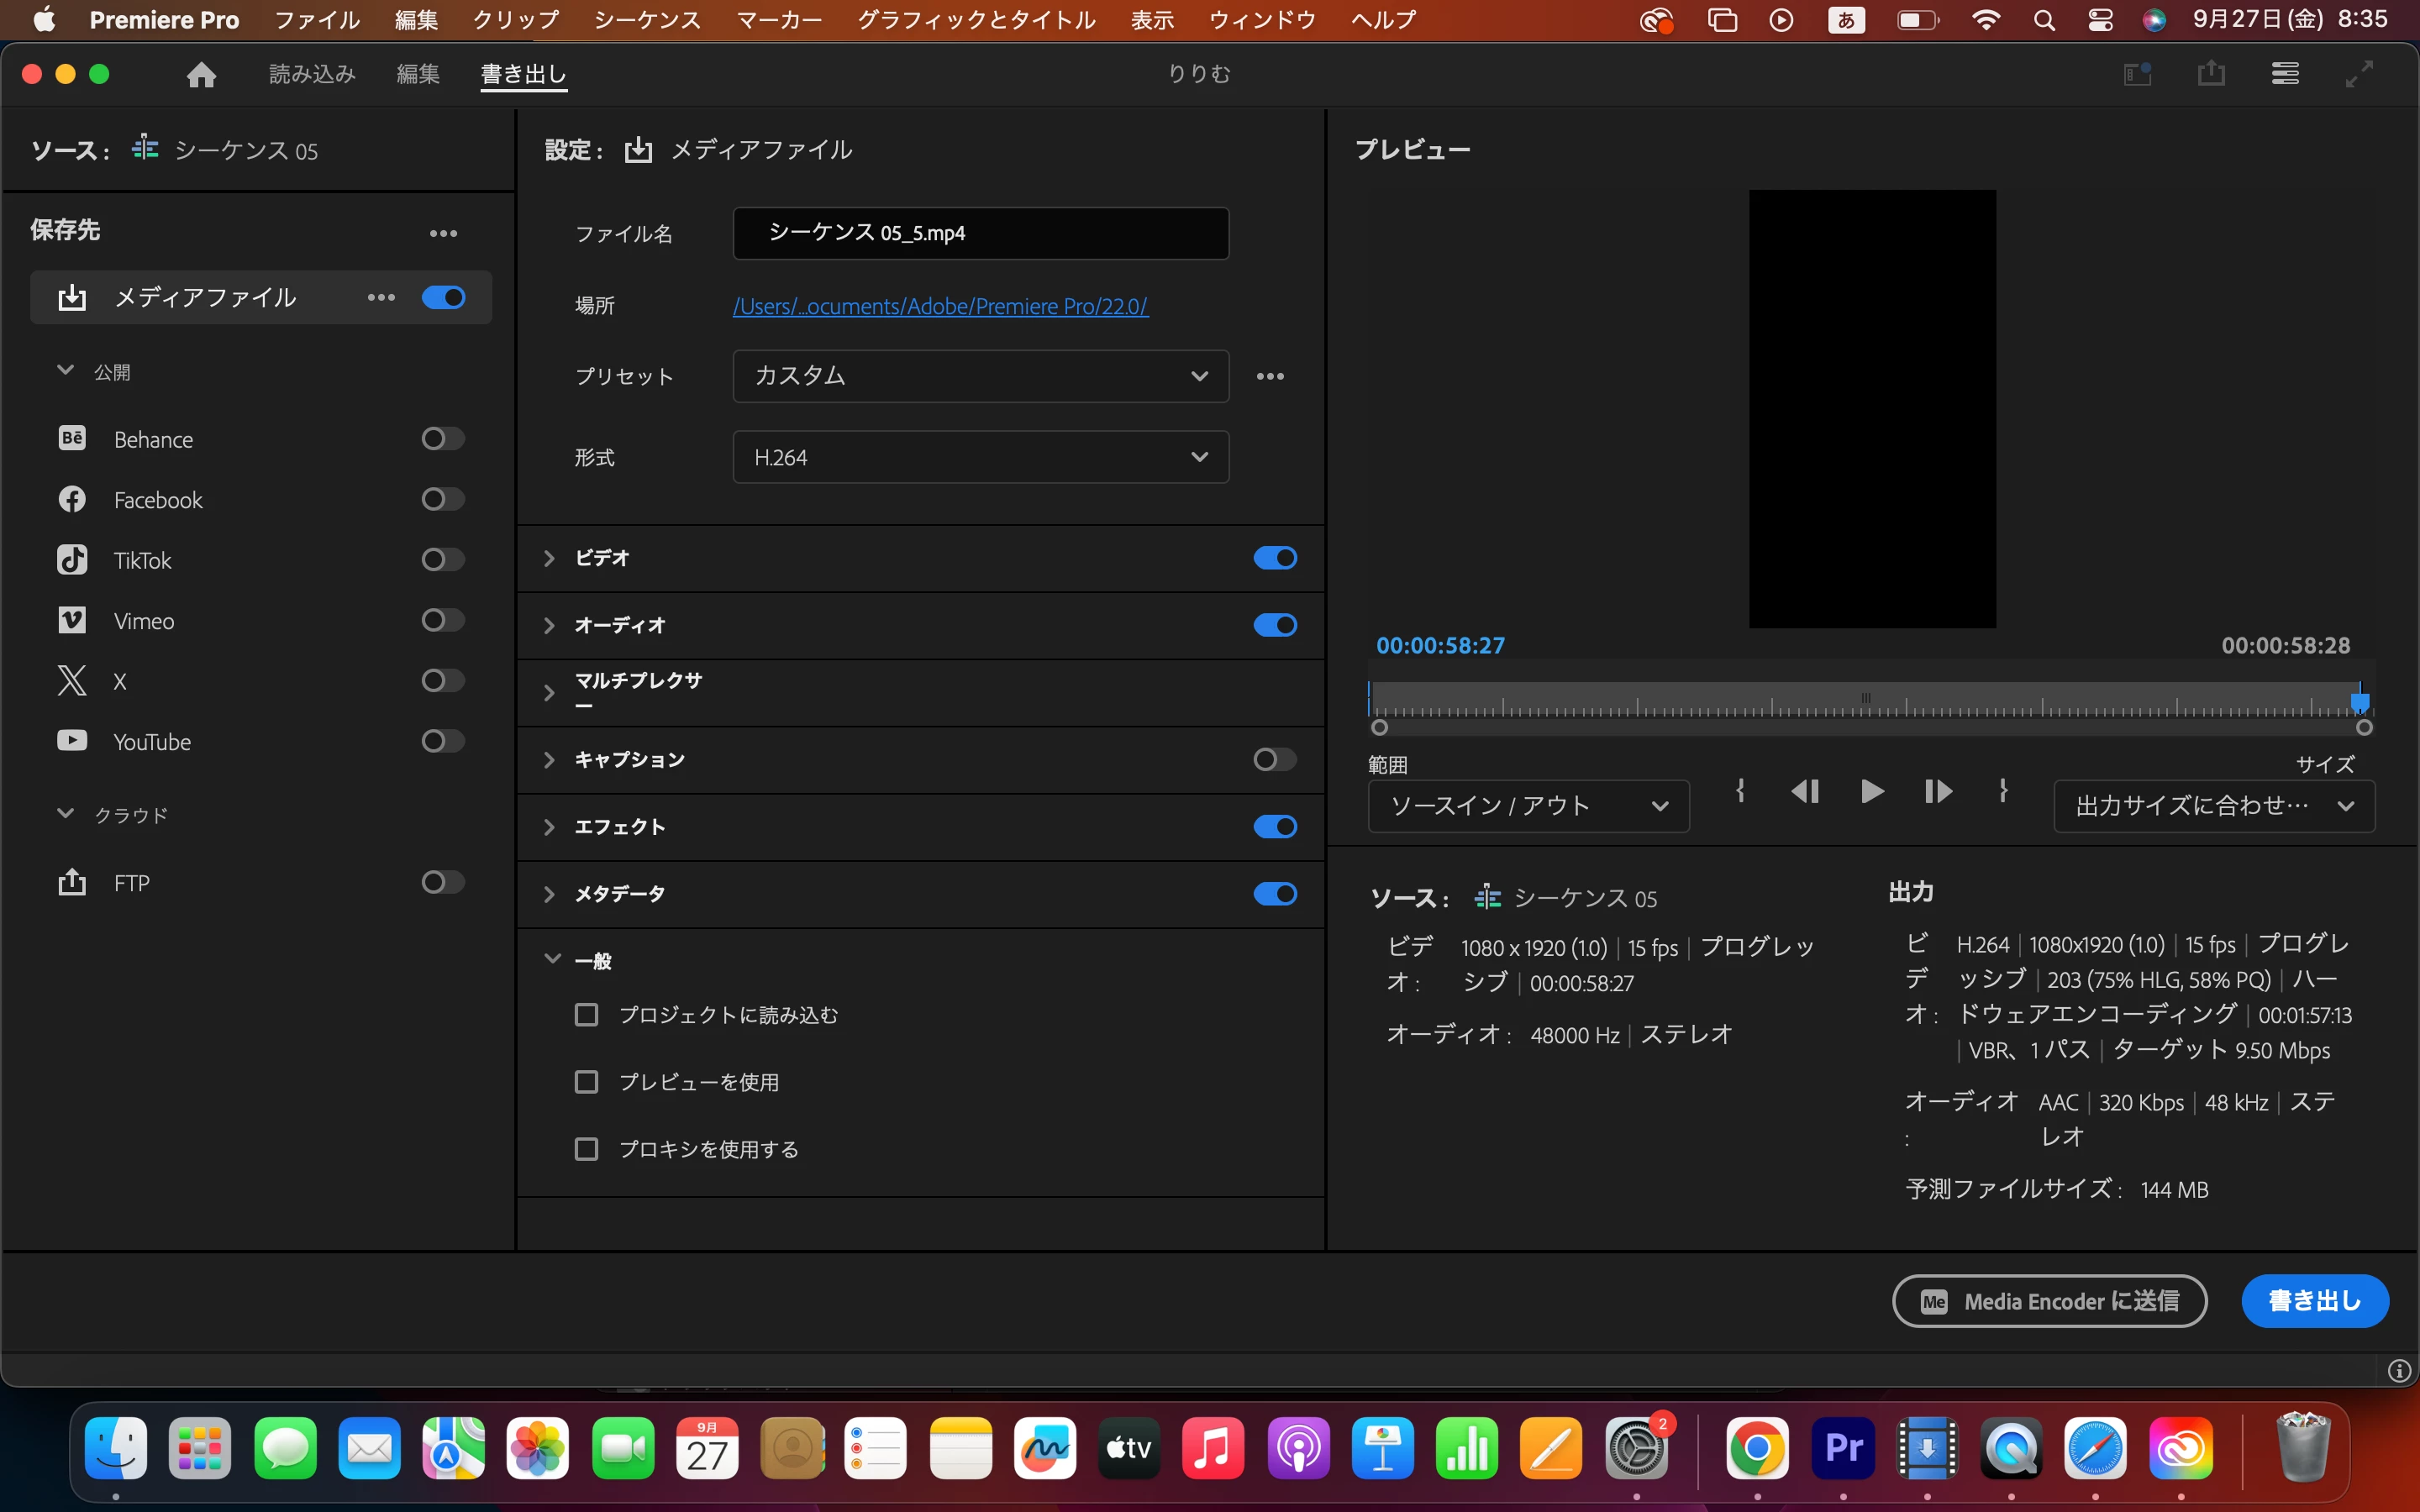Screen dimensions: 2420x1512
Task: Click the Home icon in header
Action: 201,74
